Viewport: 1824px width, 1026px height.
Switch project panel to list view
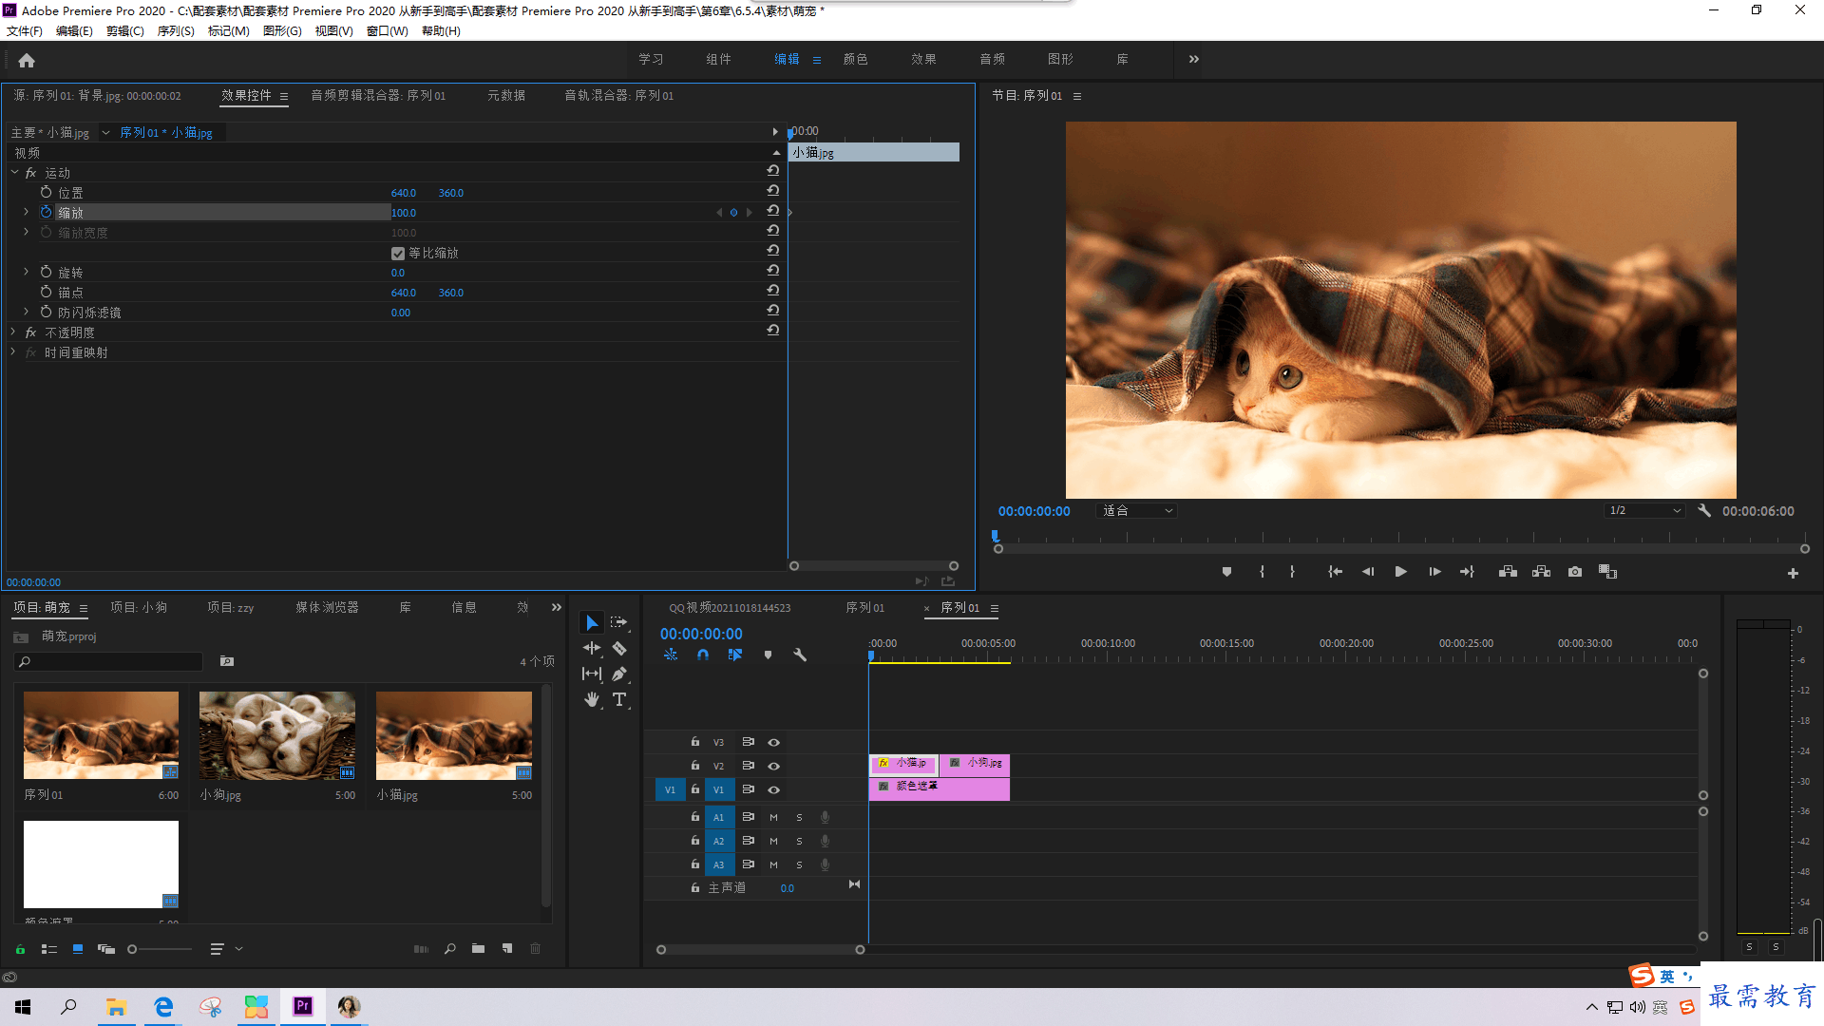(x=49, y=948)
